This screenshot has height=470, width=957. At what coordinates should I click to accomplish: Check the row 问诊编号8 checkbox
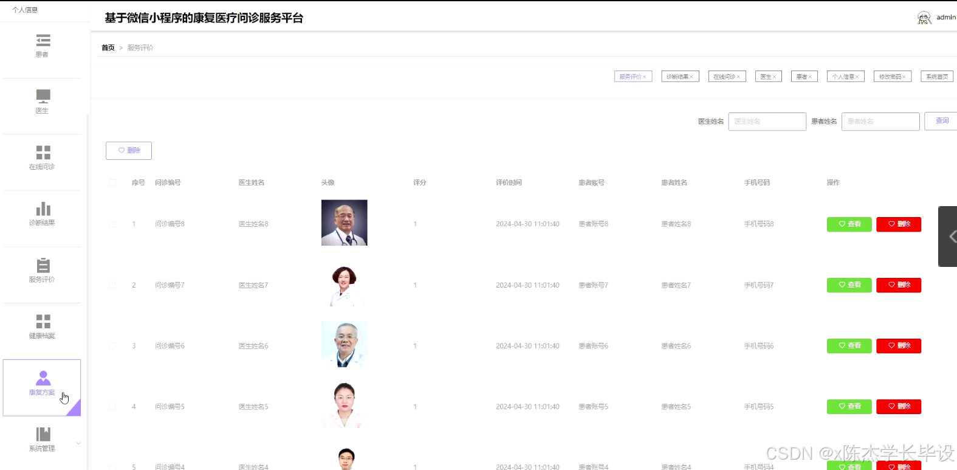(112, 224)
